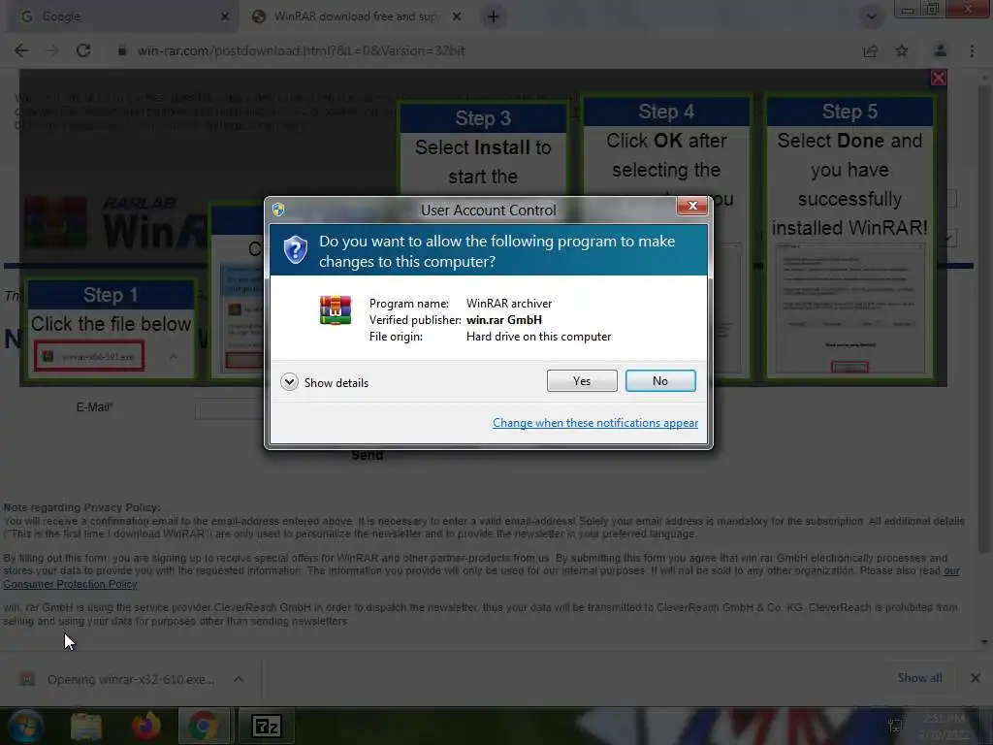Select the WinRAR download free tab
The width and height of the screenshot is (993, 745).
(x=355, y=16)
